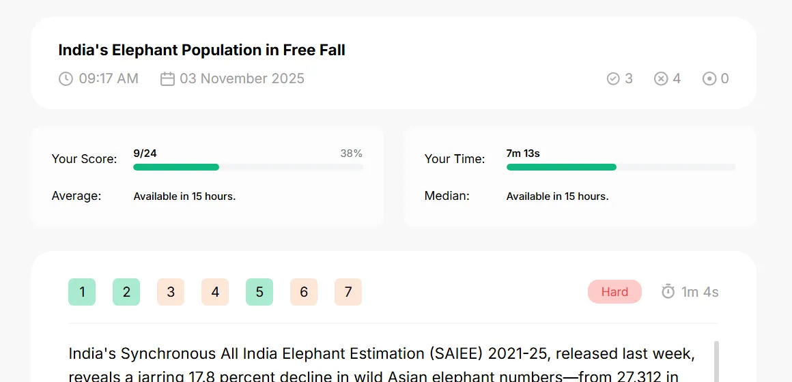Click the clock icon beside 09:17 AM
The image size is (792, 382).
point(66,78)
